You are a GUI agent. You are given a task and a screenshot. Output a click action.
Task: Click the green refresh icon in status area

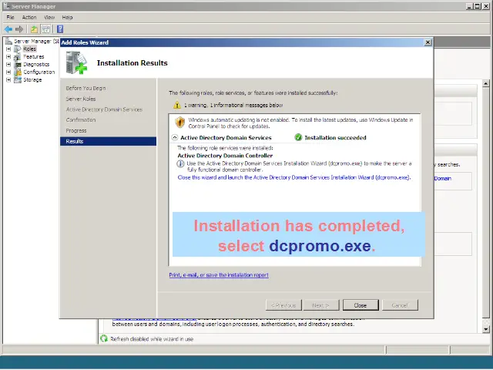point(104,339)
